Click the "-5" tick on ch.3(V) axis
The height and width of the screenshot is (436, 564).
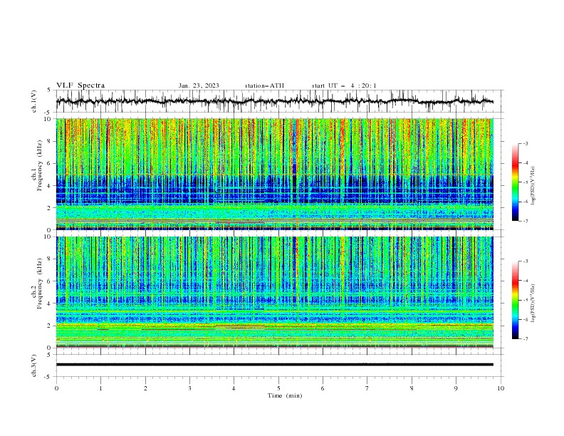(x=48, y=377)
